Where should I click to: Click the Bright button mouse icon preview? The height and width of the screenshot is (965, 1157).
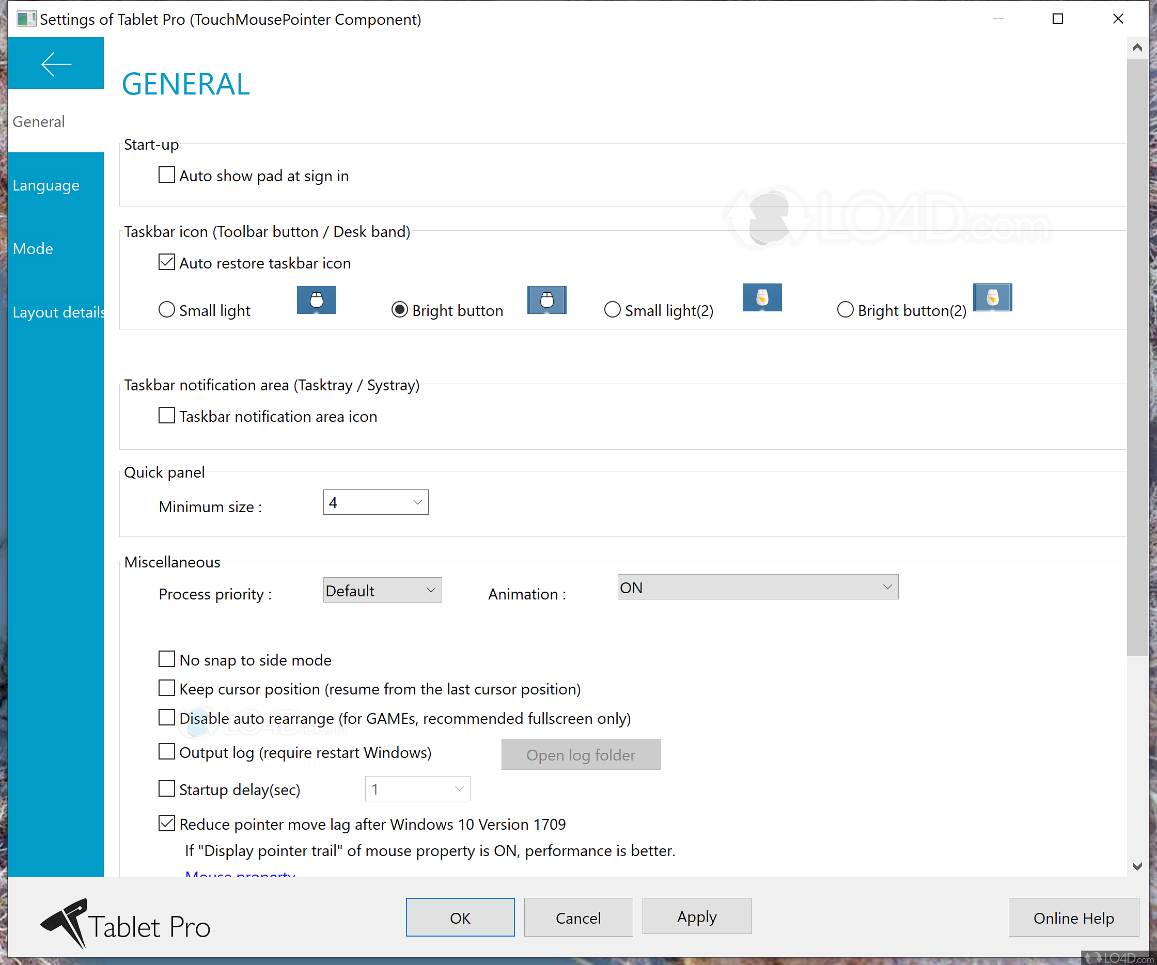coord(546,299)
